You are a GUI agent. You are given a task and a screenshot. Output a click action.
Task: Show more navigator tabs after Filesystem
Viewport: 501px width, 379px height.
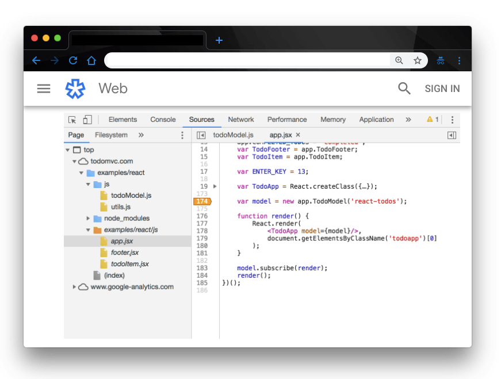point(141,135)
